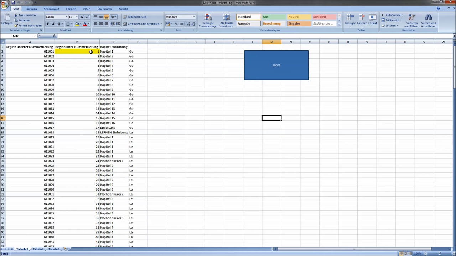Apply percent style format
The width and height of the screenshot is (456, 256).
point(176,24)
